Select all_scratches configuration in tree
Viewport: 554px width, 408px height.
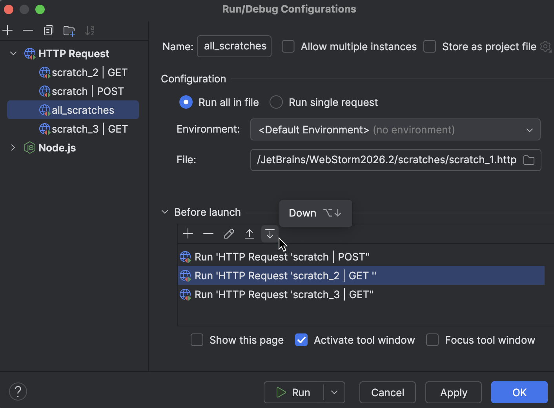[73, 110]
